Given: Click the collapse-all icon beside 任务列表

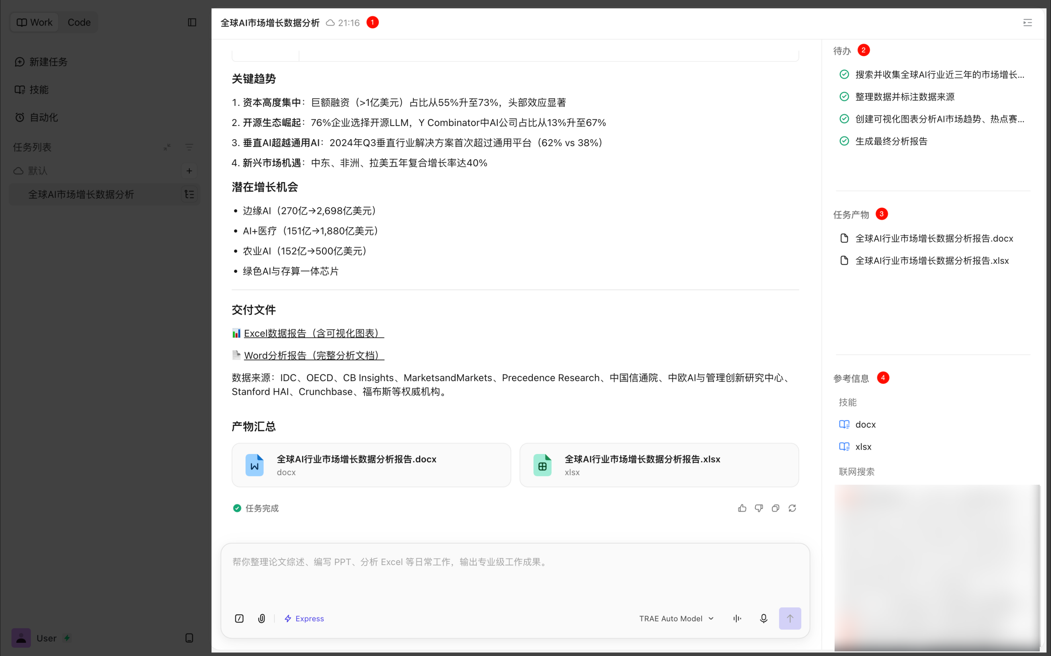Looking at the screenshot, I should 167,147.
